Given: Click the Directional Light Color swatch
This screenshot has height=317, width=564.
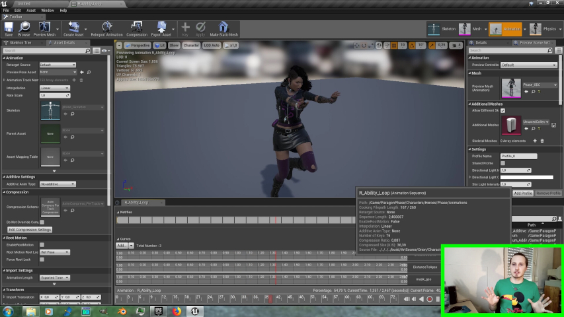Looking at the screenshot, I should [x=527, y=177].
